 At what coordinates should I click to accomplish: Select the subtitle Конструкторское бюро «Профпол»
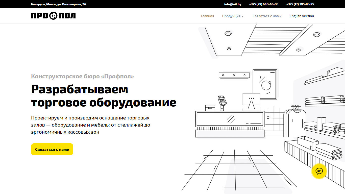tap(83, 76)
